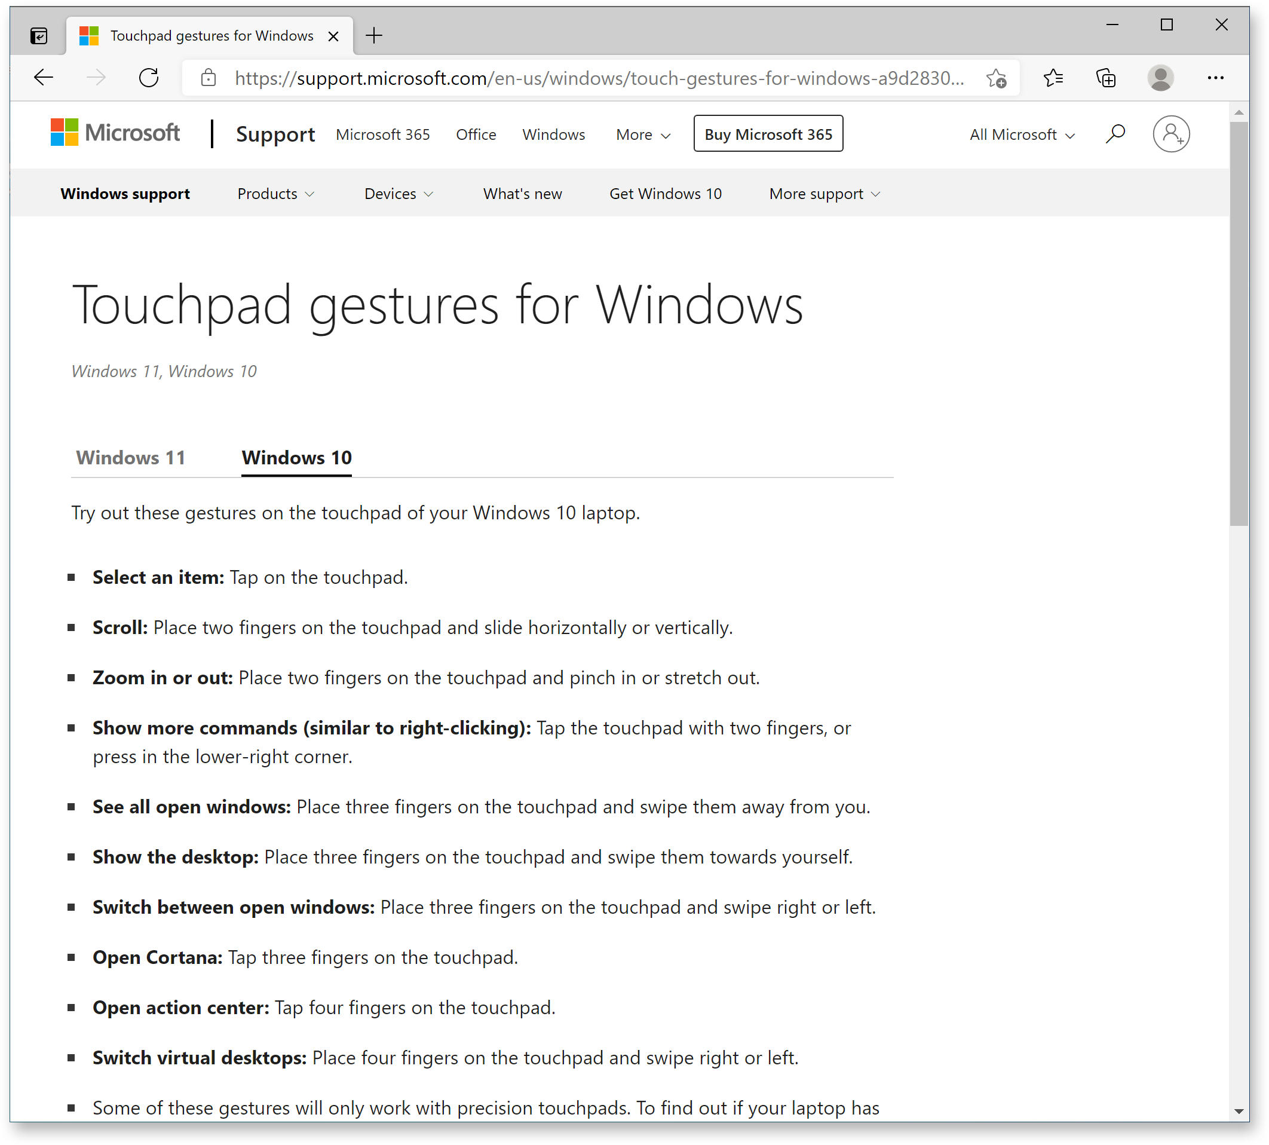Refresh the current page
The width and height of the screenshot is (1269, 1145).
coord(149,77)
